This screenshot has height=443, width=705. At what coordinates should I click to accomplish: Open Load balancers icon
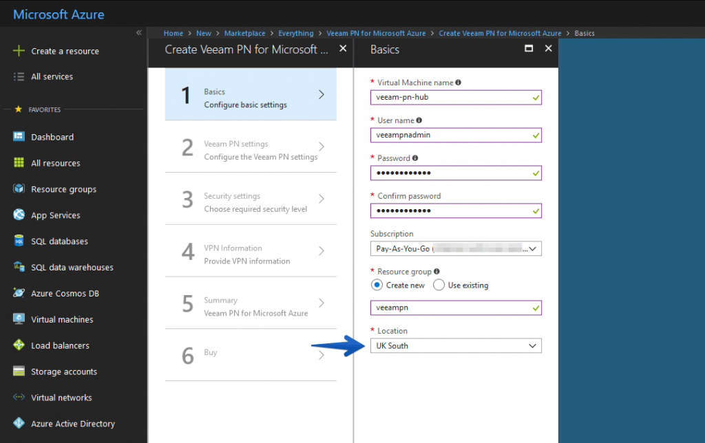[19, 345]
